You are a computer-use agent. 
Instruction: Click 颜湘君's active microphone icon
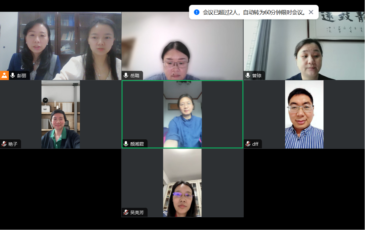126,144
